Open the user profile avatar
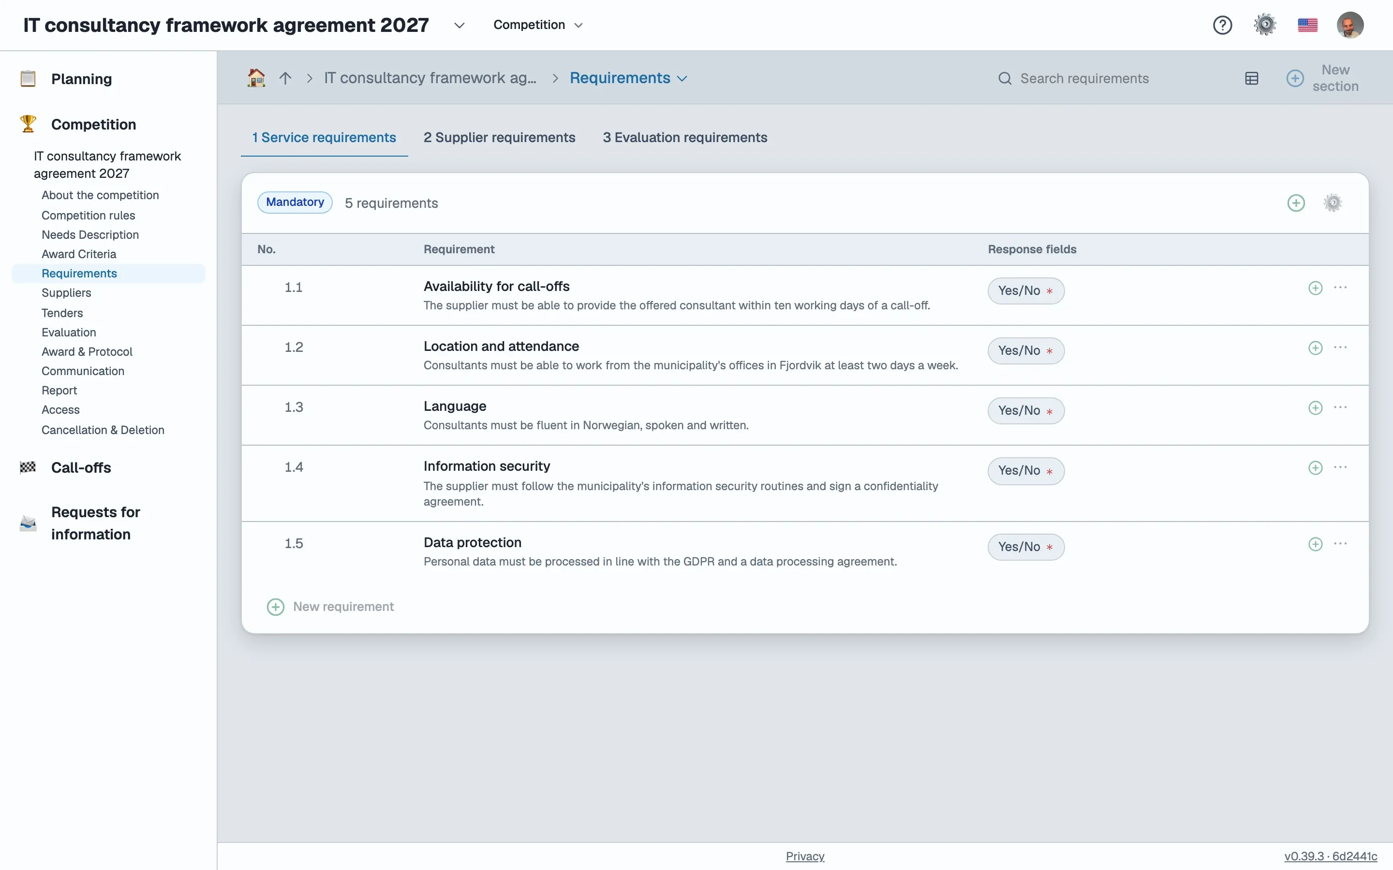Image resolution: width=1393 pixels, height=870 pixels. (1350, 25)
